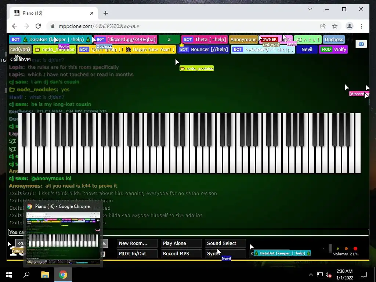Reload the mppclone page
This screenshot has height=282, width=376.
pyautogui.click(x=38, y=26)
